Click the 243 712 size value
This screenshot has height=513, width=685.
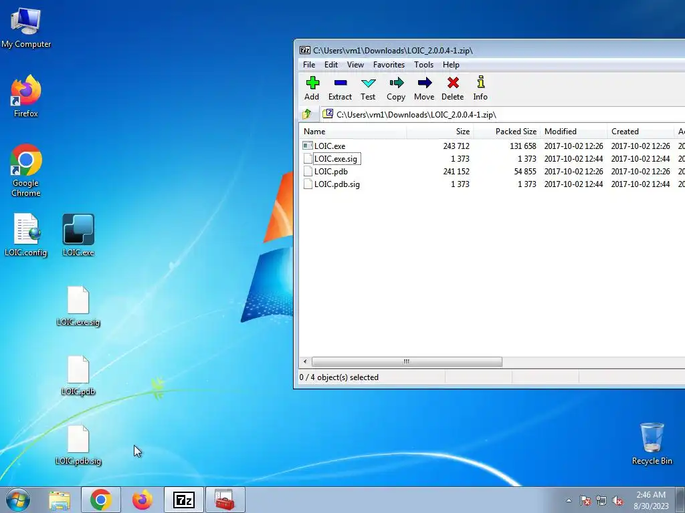pos(456,146)
